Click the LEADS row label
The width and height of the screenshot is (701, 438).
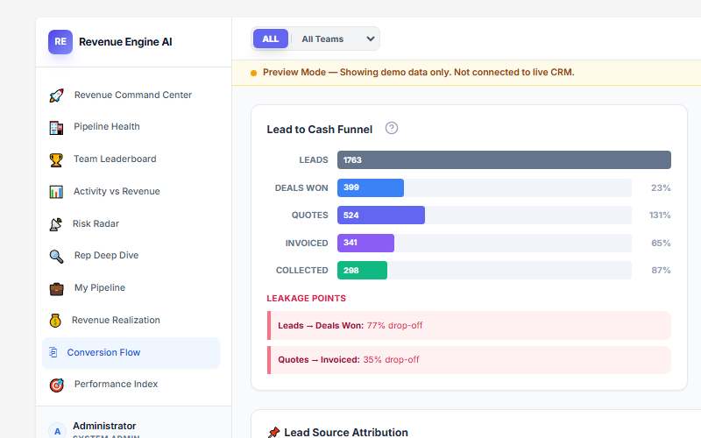[x=314, y=160]
